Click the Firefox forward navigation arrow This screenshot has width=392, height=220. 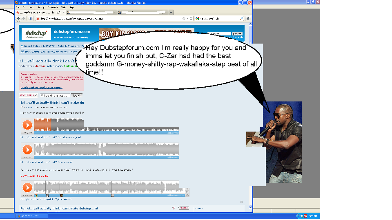(24, 18)
